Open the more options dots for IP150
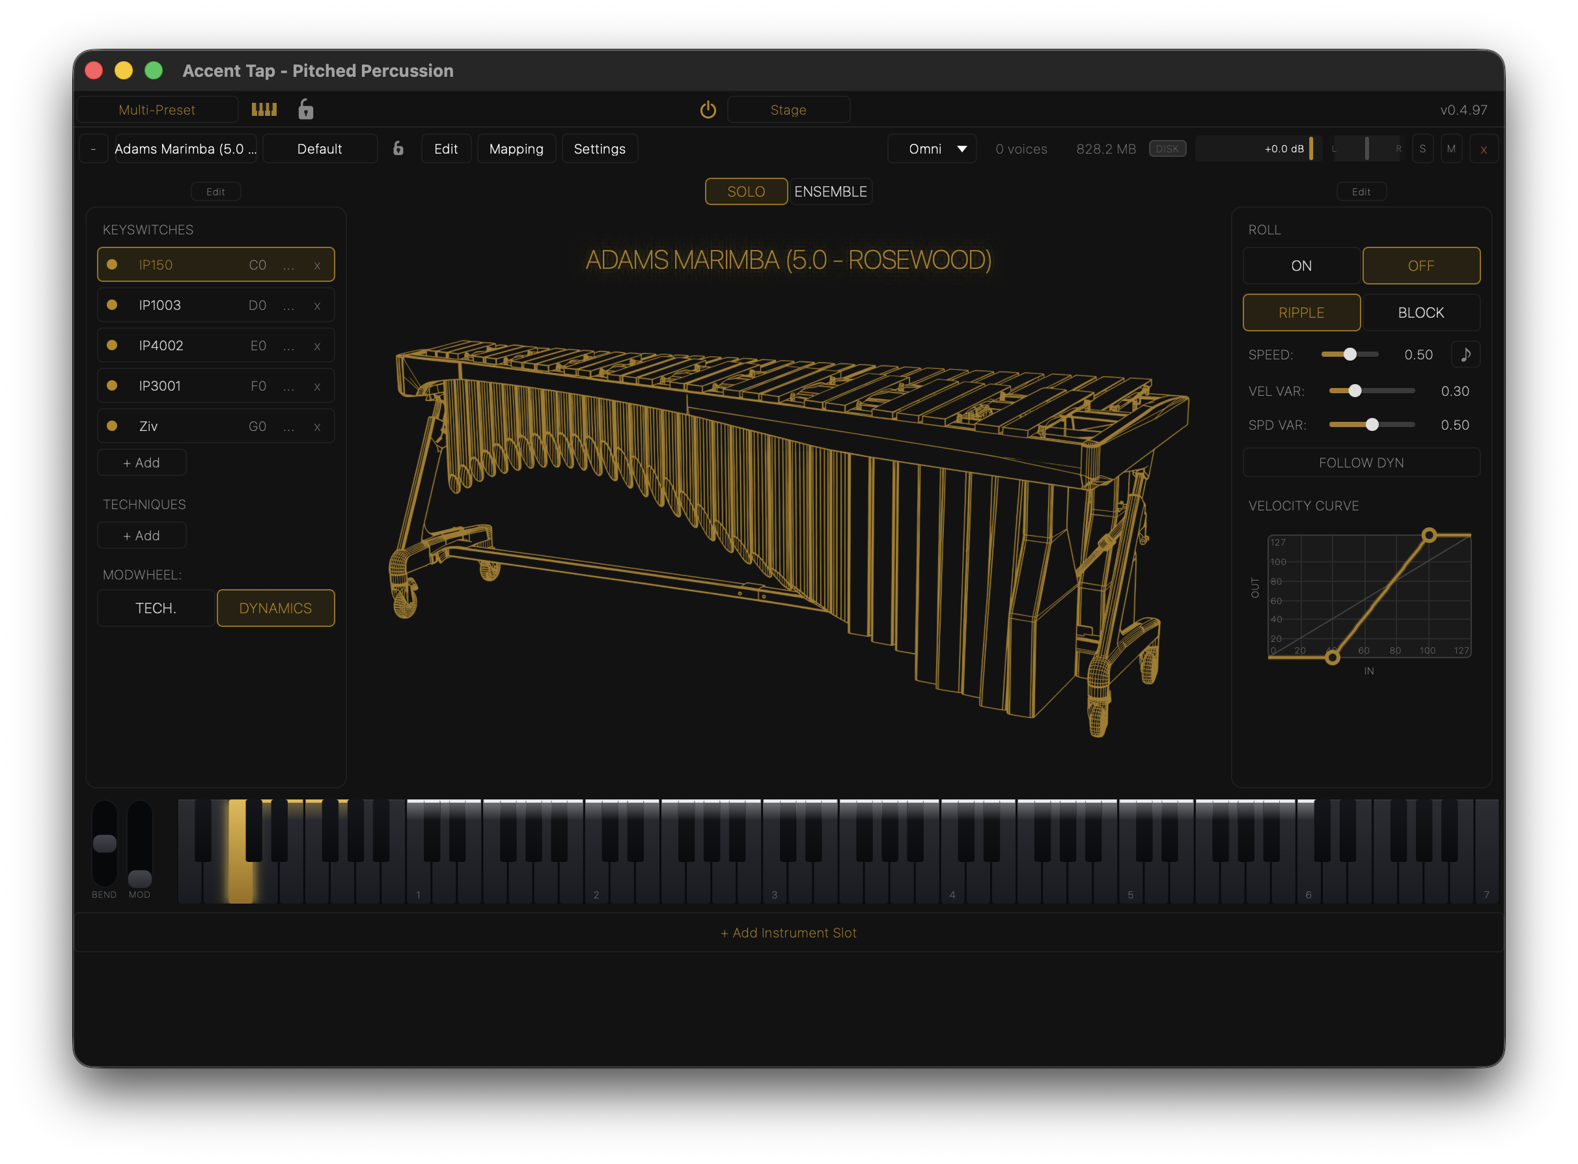Viewport: 1578px width, 1164px height. pos(289,266)
